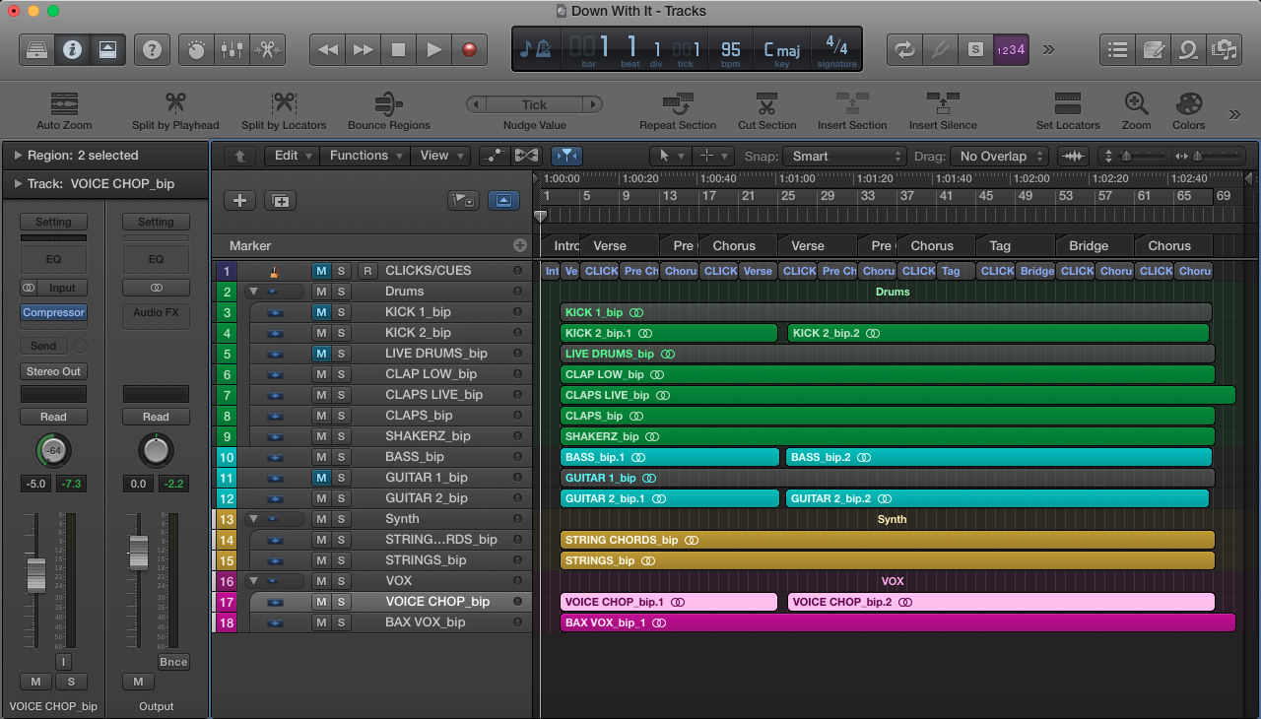Click the Bounce Regions icon
The image size is (1261, 719).
click(x=388, y=103)
